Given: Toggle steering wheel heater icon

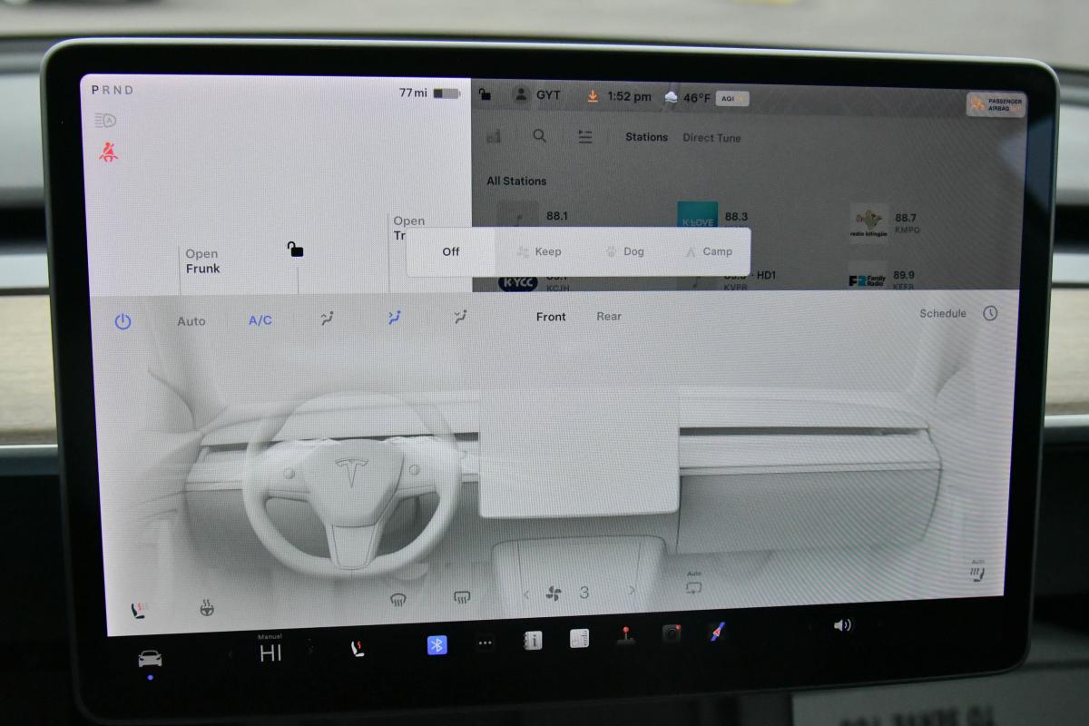Looking at the screenshot, I should click(x=207, y=609).
